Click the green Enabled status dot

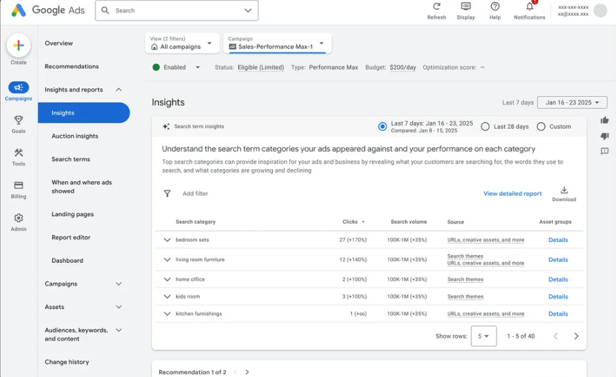[156, 67]
